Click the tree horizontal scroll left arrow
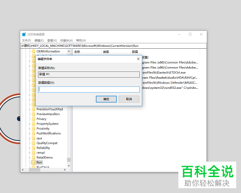This screenshot has height=193, width=241. pyautogui.click(x=23, y=170)
